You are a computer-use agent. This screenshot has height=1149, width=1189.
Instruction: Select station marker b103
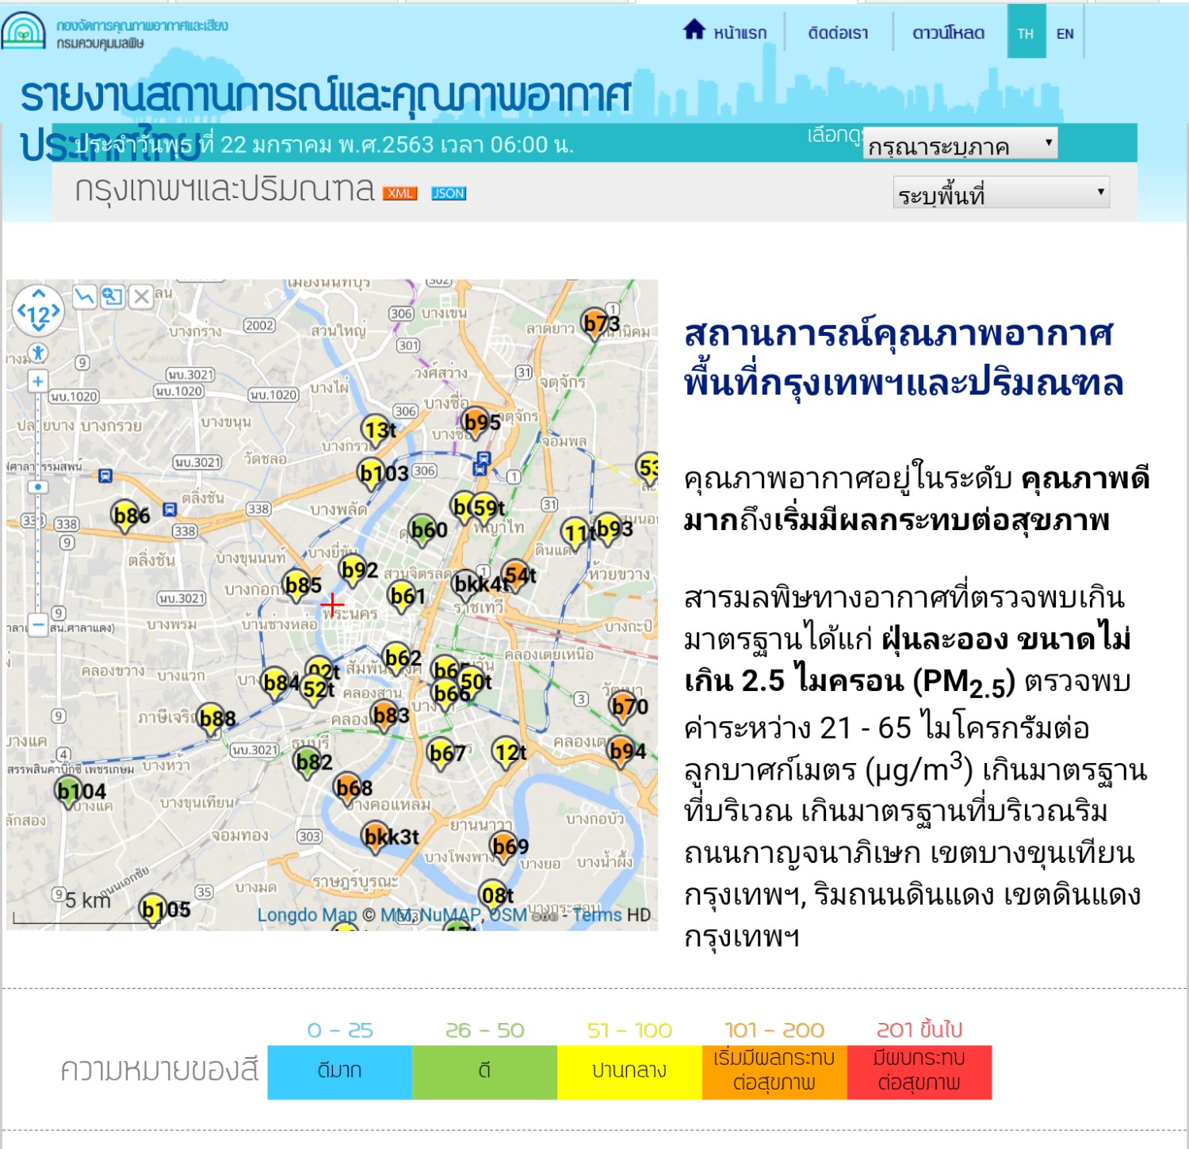(x=371, y=473)
